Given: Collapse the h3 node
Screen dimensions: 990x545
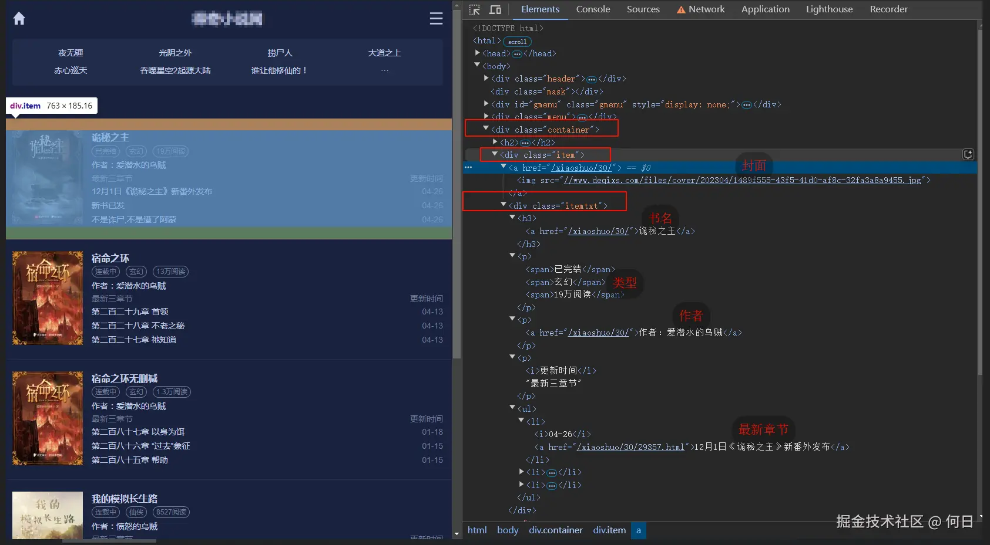Looking at the screenshot, I should pos(512,218).
